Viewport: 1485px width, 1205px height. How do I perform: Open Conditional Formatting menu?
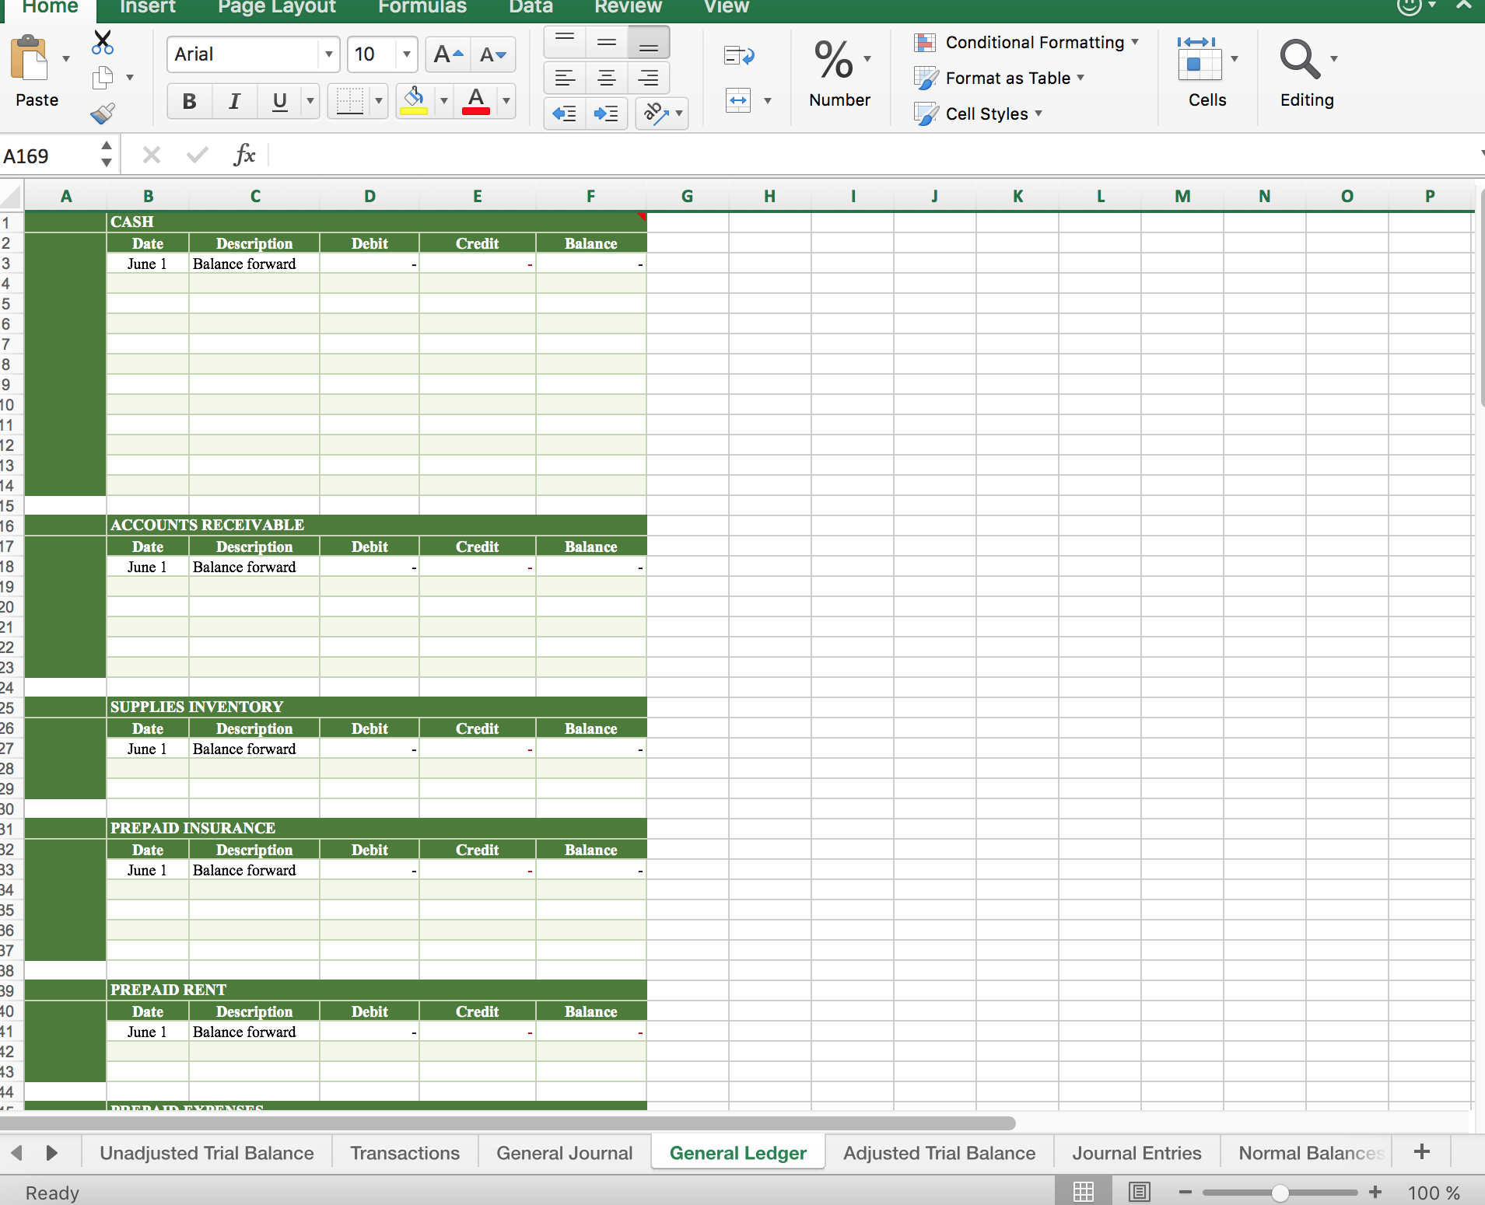(1027, 42)
